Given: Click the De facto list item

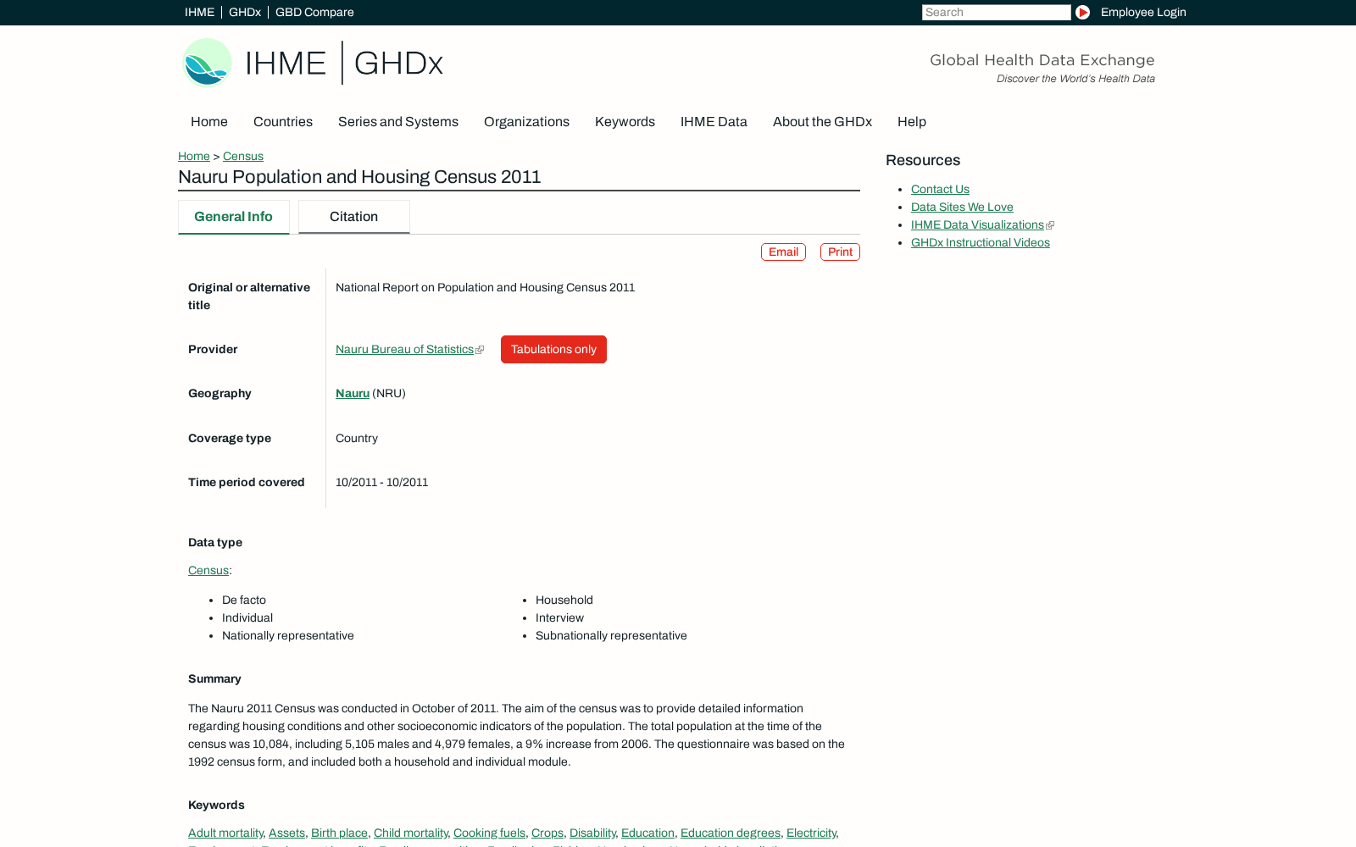Looking at the screenshot, I should point(244,600).
